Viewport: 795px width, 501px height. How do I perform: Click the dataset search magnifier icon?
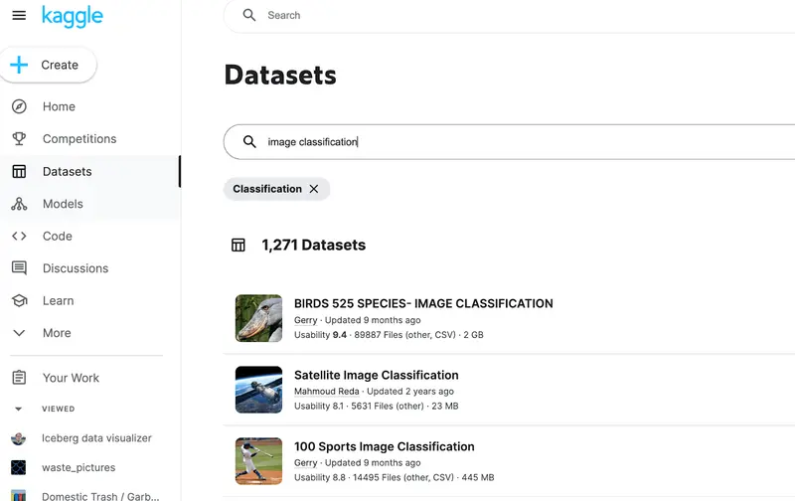coord(249,141)
